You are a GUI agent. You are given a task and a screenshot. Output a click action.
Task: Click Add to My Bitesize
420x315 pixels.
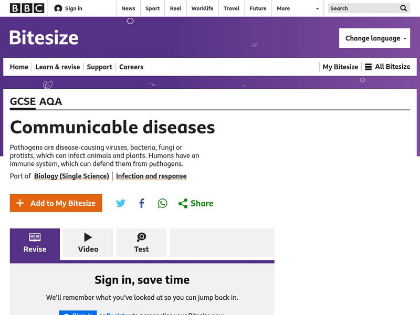(x=56, y=203)
